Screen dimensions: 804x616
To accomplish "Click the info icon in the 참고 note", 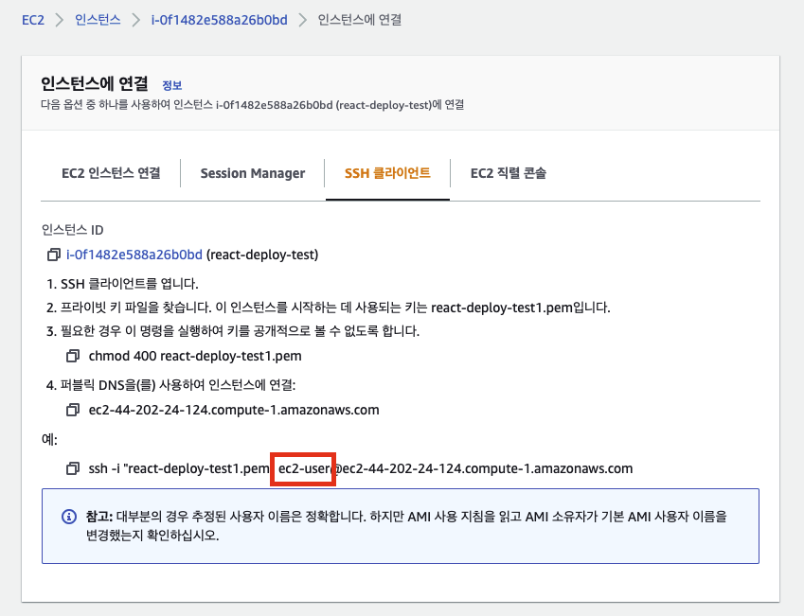I will (x=69, y=517).
